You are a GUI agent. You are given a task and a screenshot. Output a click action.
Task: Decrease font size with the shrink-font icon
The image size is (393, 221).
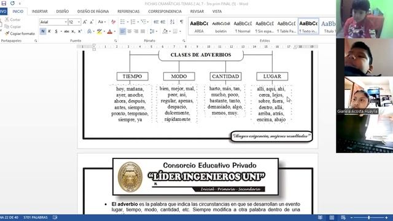(91, 22)
